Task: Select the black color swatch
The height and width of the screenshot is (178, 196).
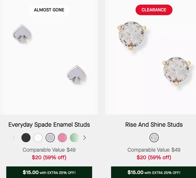Action: (26, 138)
